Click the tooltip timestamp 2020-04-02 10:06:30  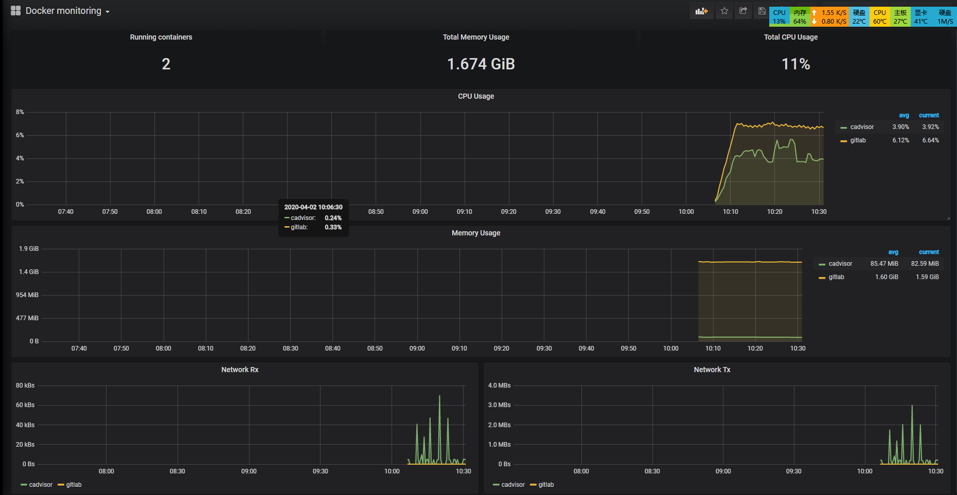point(313,207)
